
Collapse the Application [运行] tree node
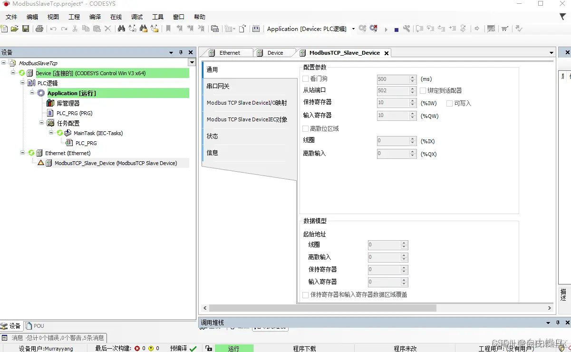[x=32, y=93]
